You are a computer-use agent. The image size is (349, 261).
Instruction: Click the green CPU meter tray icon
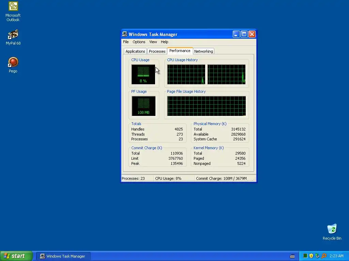click(305, 256)
